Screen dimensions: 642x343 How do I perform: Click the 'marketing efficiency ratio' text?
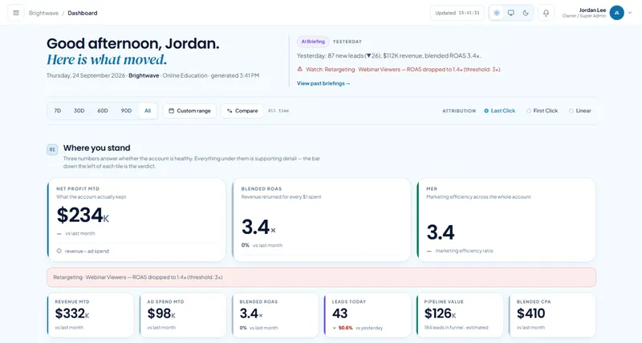(x=464, y=251)
